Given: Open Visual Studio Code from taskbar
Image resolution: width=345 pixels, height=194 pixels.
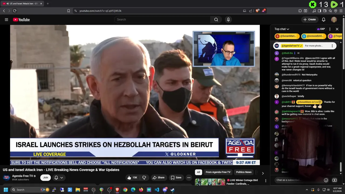Looking at the screenshot, I should pyautogui.click(x=157, y=190).
